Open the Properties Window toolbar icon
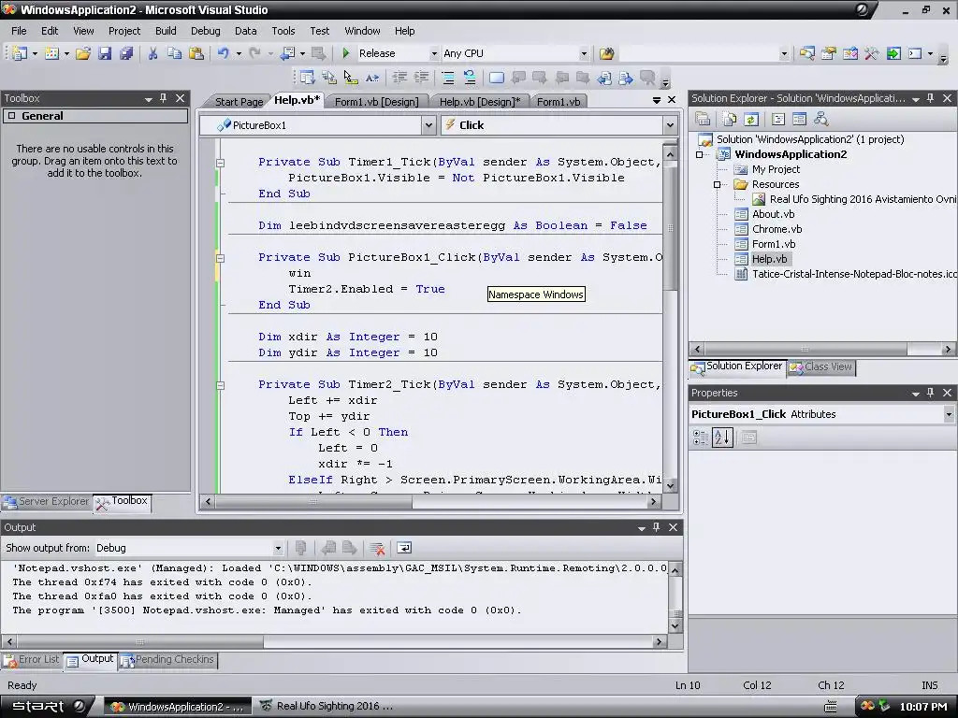This screenshot has width=958, height=718. [x=829, y=53]
